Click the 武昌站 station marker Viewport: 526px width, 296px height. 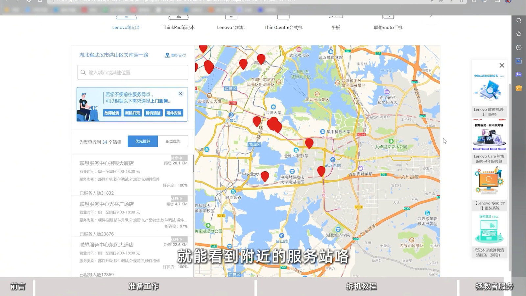point(231,115)
